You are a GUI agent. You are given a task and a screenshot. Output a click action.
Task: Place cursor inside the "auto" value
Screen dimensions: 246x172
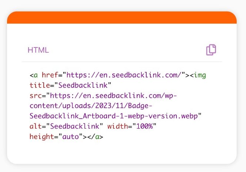(x=70, y=136)
